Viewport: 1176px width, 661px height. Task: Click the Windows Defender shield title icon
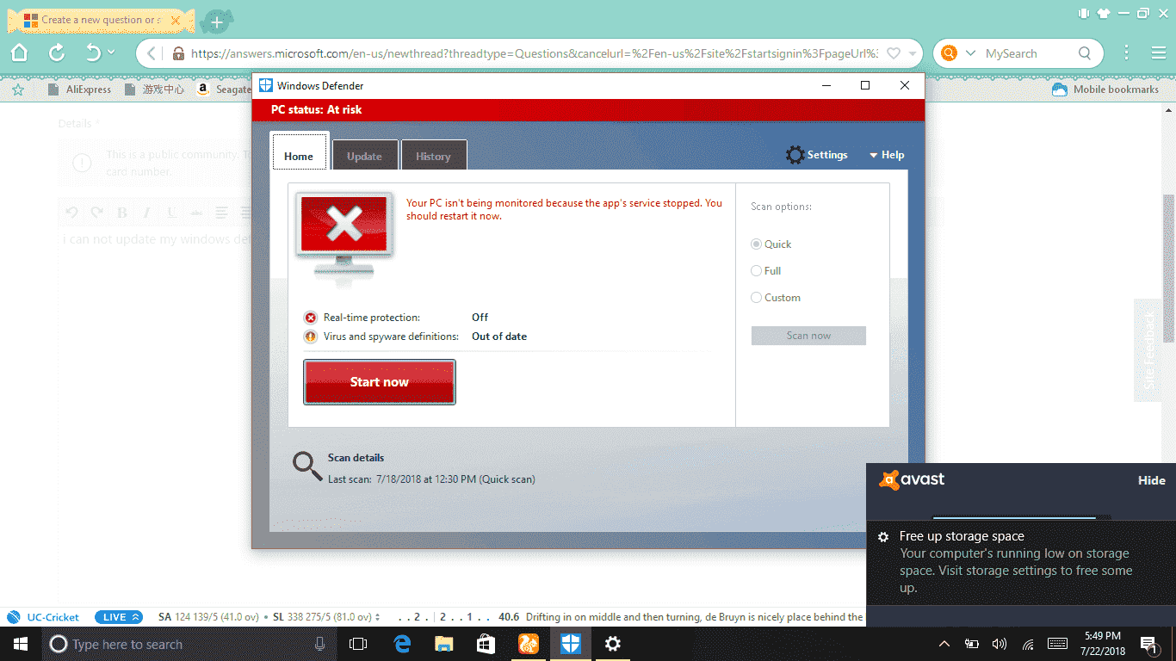[266, 85]
